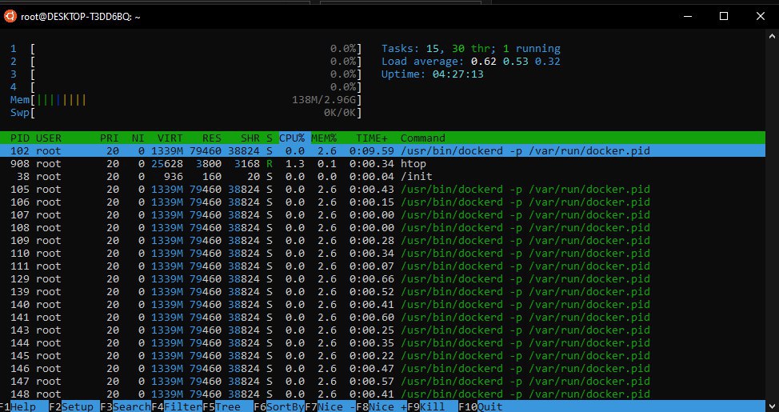Select the dockerd thread row PID 140
Viewport: 779px width, 412px height.
point(382,305)
